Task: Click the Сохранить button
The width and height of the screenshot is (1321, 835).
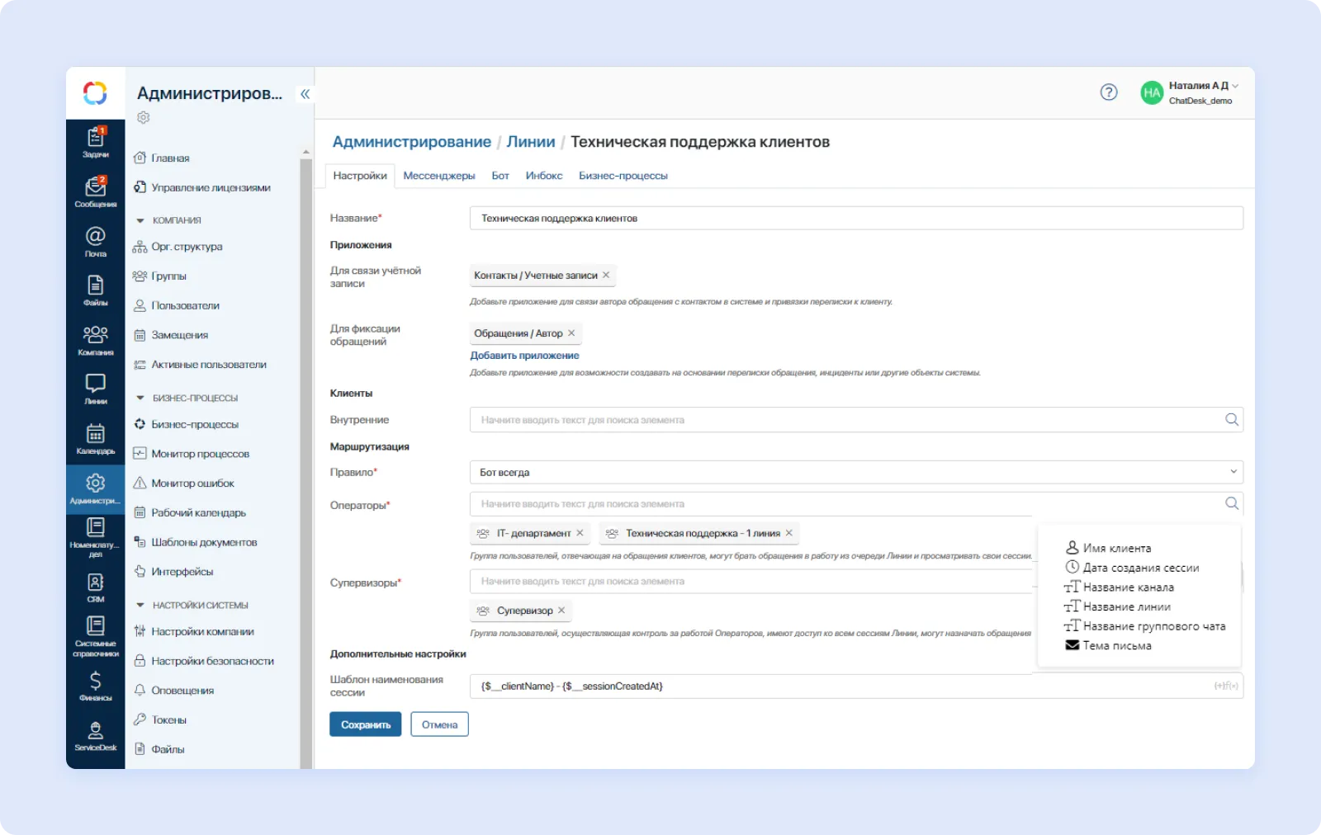Action: pos(365,724)
